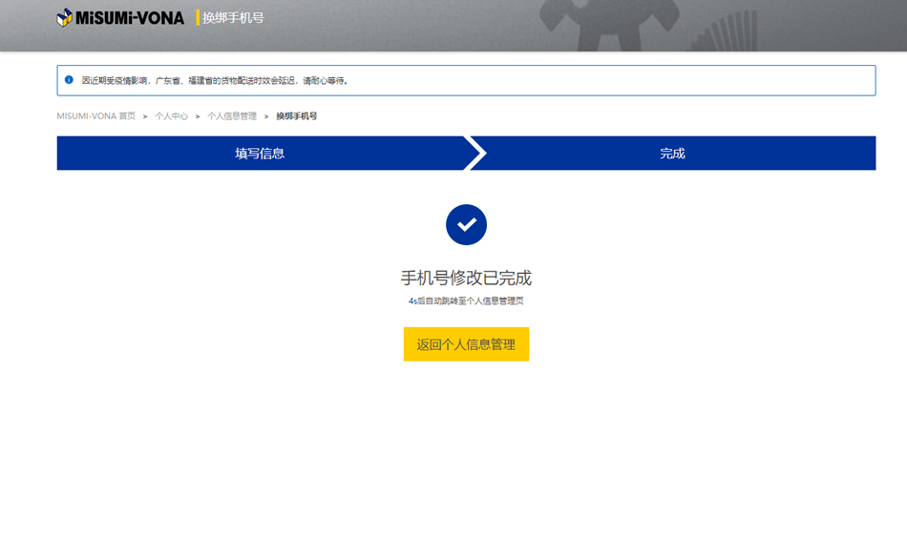
Task: Click the current 换绑手机号 breadcrumb item
Action: coord(297,116)
